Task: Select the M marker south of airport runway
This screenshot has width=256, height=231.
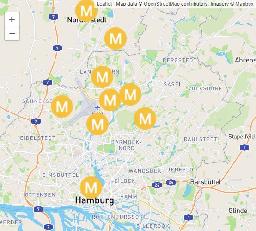Action: pos(98,124)
